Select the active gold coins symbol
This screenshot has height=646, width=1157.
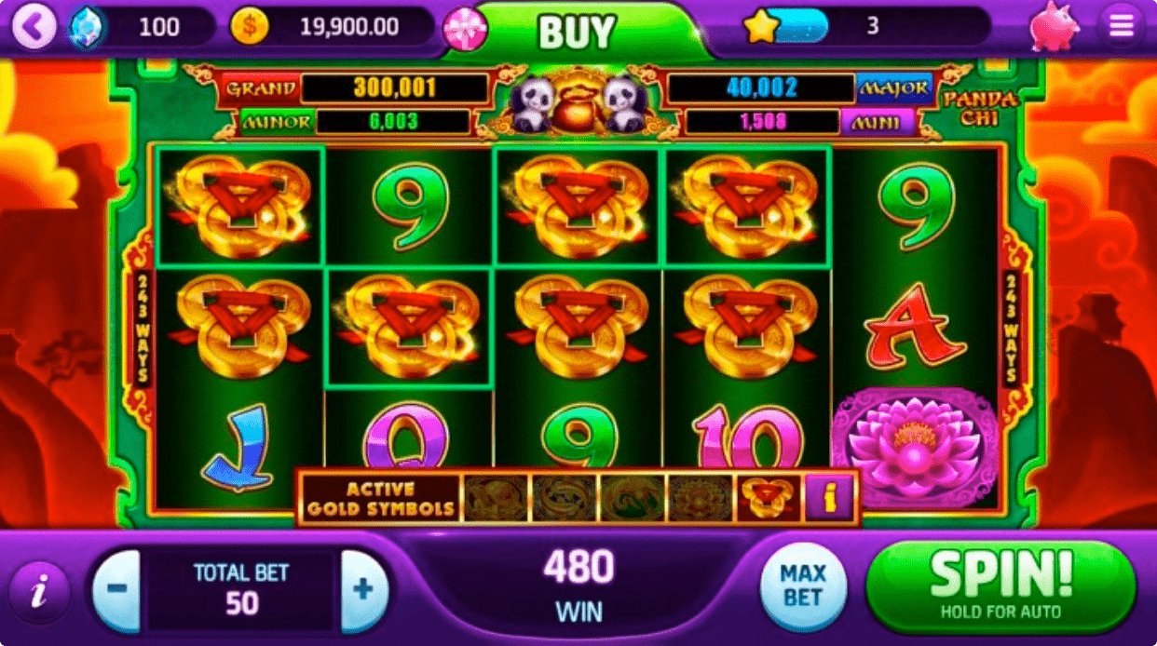pos(769,498)
